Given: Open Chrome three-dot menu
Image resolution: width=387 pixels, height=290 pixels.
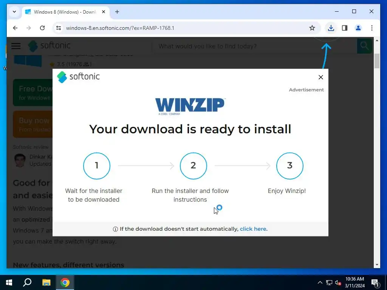Looking at the screenshot, I should tap(372, 28).
